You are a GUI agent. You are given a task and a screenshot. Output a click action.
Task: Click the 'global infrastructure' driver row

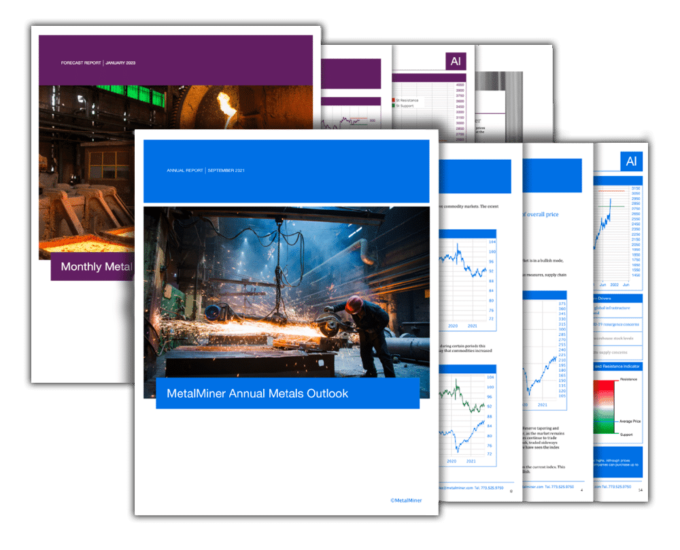click(617, 309)
